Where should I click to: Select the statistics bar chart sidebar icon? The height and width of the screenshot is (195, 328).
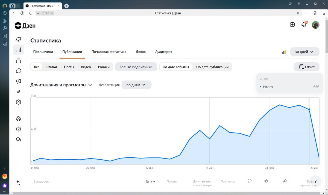pyautogui.click(x=19, y=50)
